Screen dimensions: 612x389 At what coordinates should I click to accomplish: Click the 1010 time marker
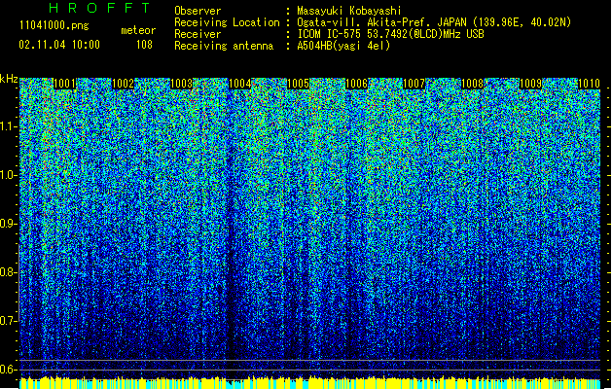[589, 84]
